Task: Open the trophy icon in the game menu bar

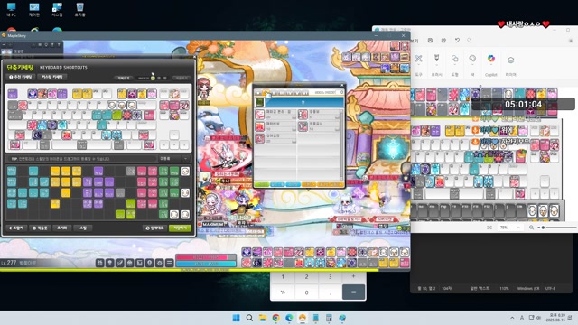Action: click(109, 263)
